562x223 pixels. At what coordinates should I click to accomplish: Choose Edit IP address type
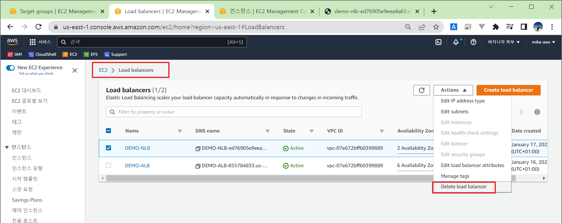pos(463,101)
